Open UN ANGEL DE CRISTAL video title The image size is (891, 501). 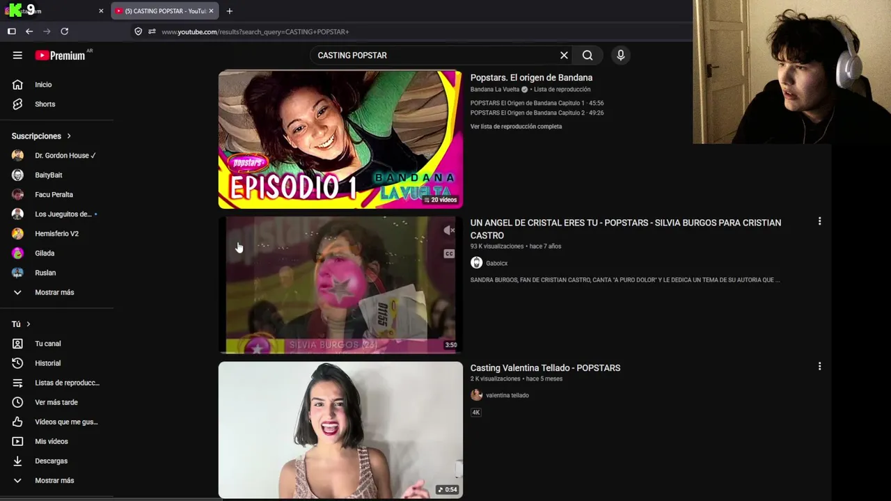pyautogui.click(x=625, y=229)
